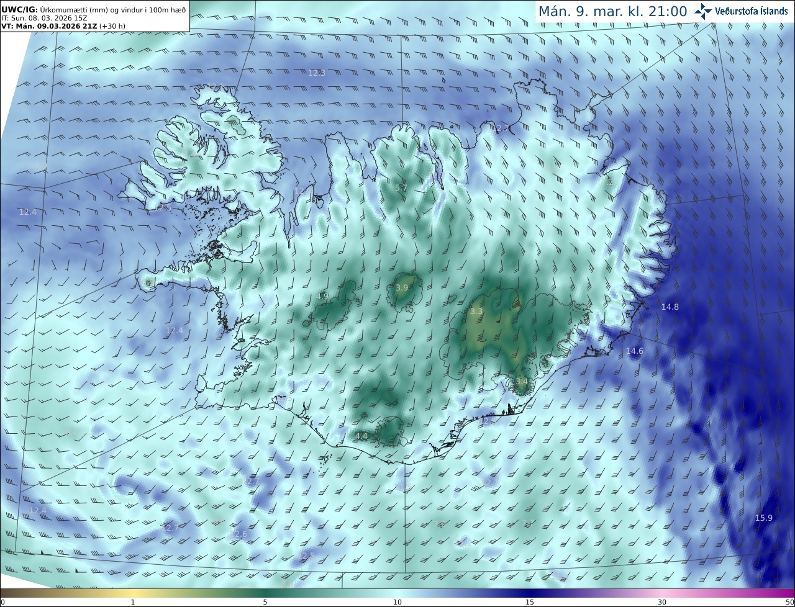The width and height of the screenshot is (795, 607).
Task: Click the 15 mark on color scale
Action: click(530, 602)
